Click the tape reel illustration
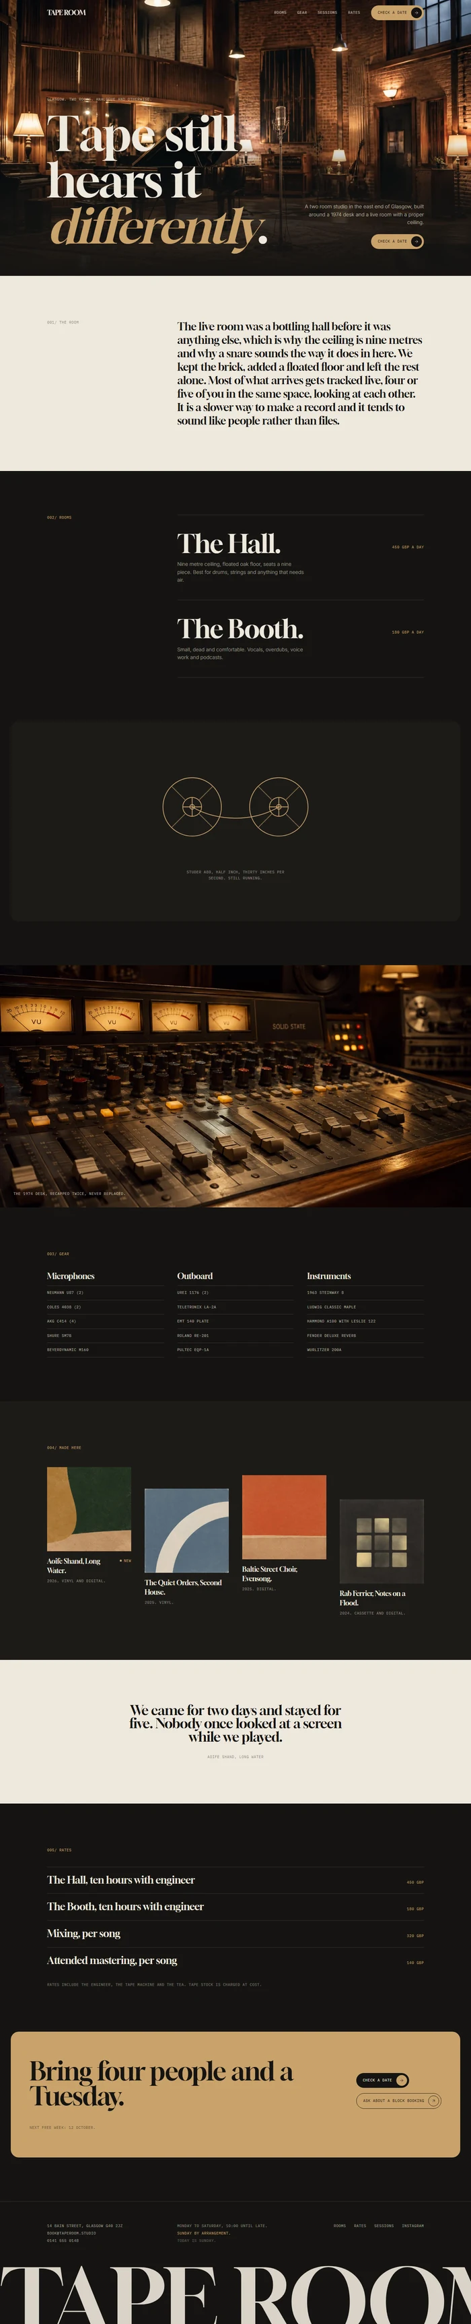The height and width of the screenshot is (2324, 471). coord(235,805)
